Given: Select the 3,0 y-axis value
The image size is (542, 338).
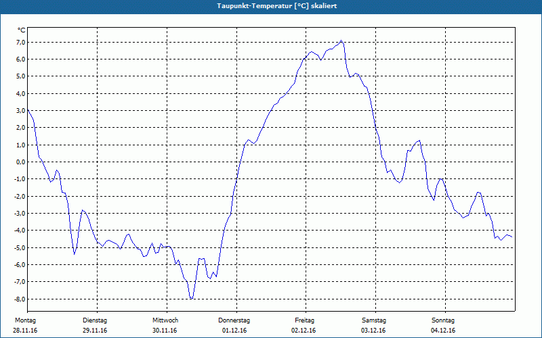Looking at the screenshot, I should coord(21,110).
